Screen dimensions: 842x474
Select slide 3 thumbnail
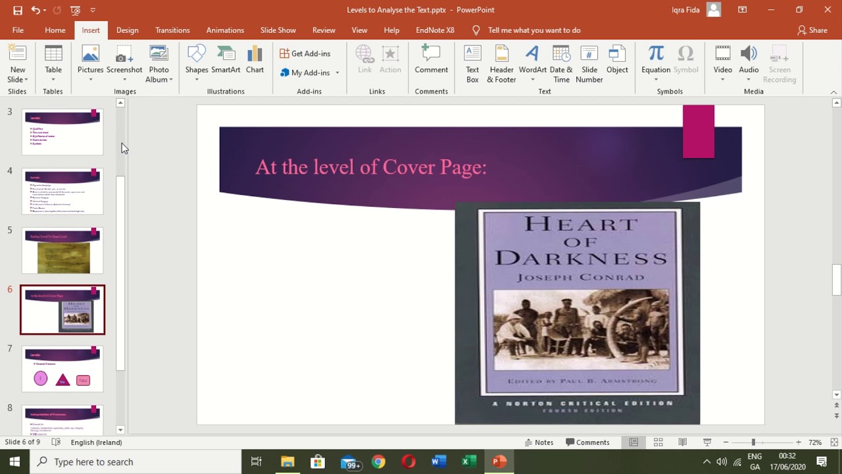62,132
